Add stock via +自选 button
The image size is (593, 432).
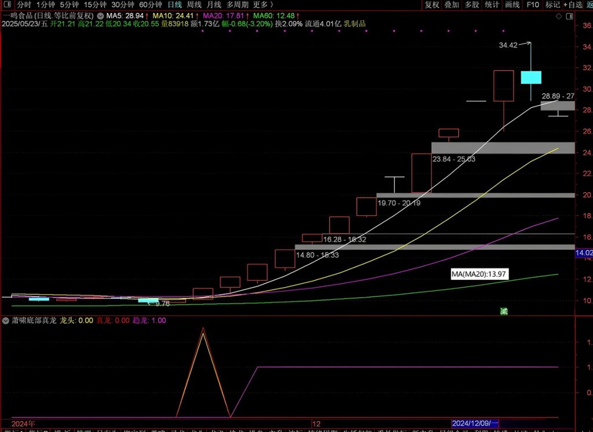tap(573, 5)
